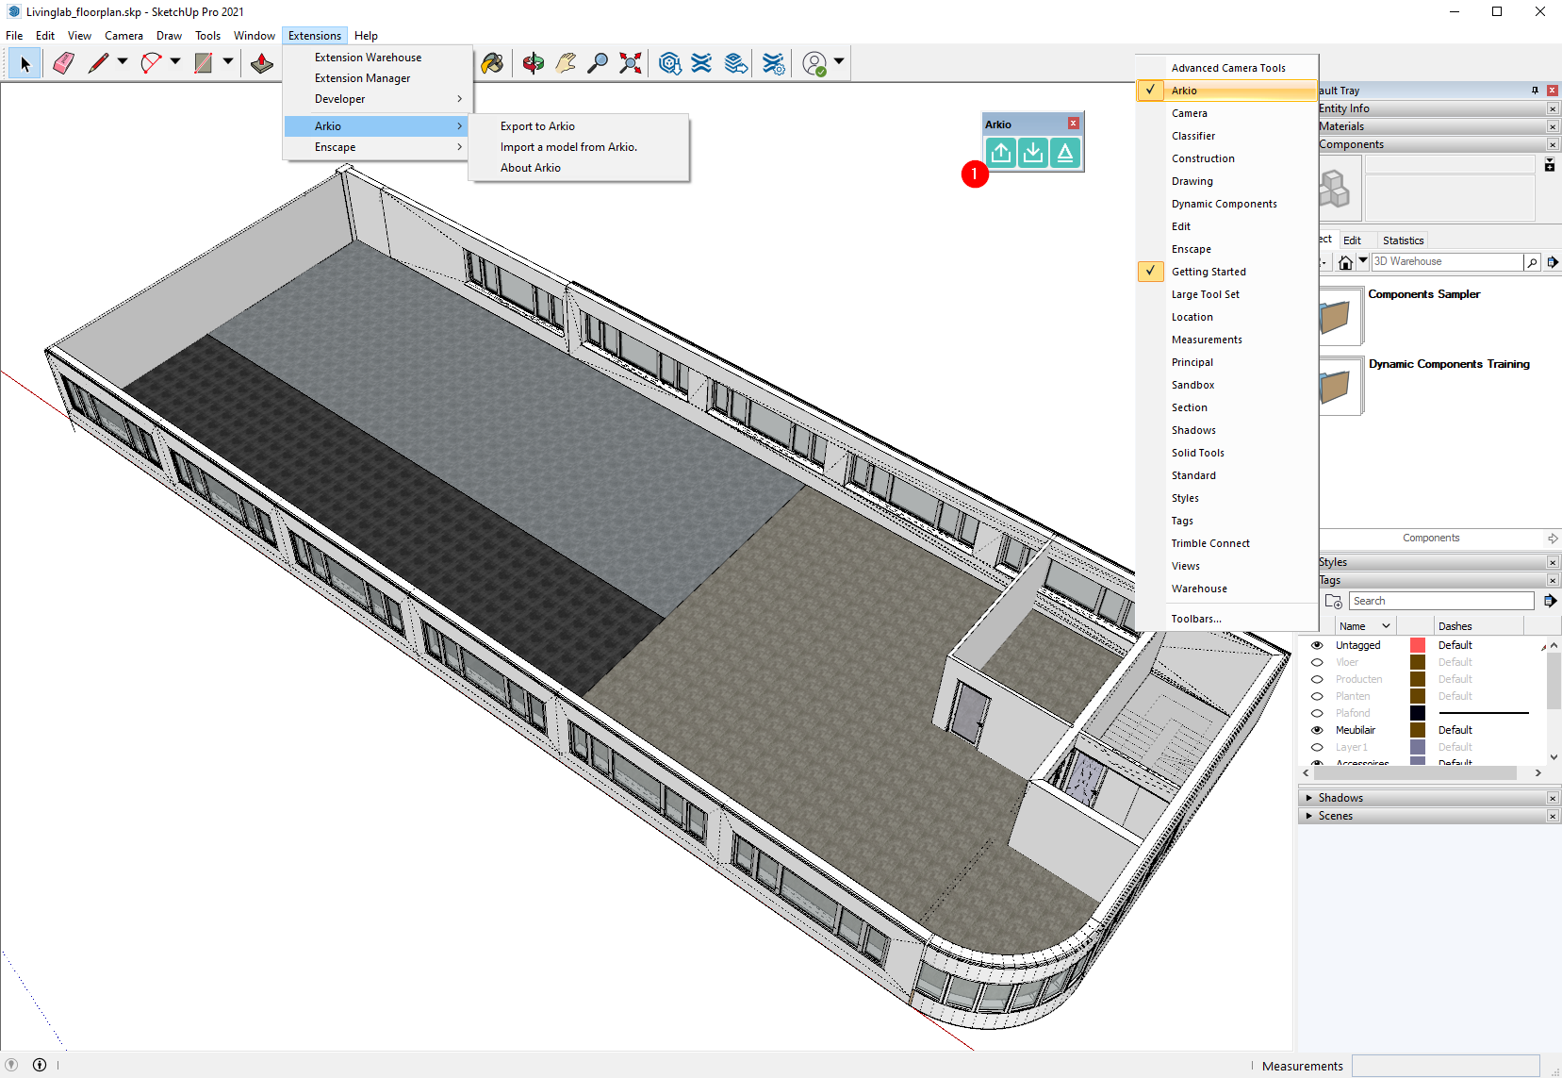Open the Tags Name column sort dropdown

click(1387, 626)
